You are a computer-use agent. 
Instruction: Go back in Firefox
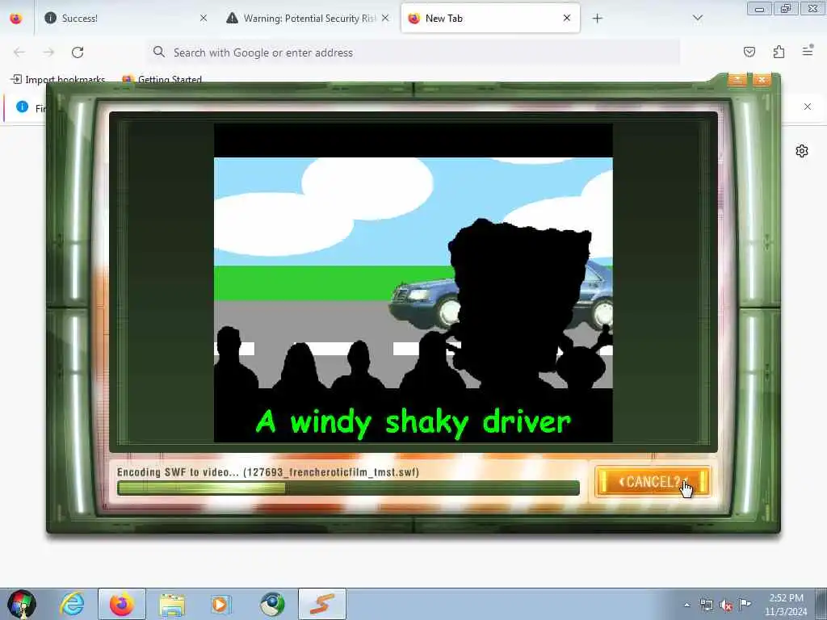pos(19,52)
